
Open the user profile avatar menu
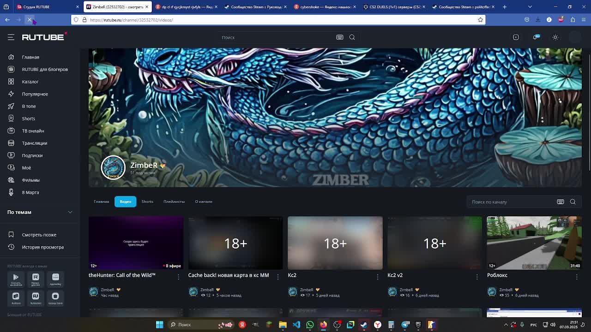(575, 37)
